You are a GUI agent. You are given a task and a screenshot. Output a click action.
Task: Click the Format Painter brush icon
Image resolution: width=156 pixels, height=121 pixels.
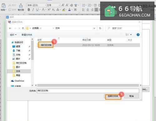21,6
